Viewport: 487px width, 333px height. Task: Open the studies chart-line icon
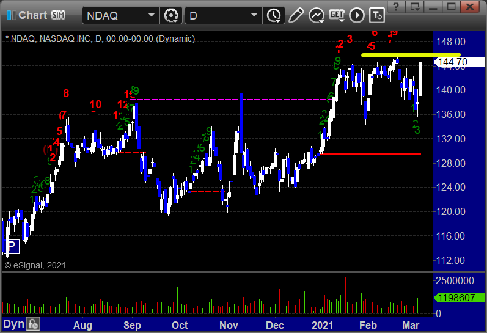(317, 15)
